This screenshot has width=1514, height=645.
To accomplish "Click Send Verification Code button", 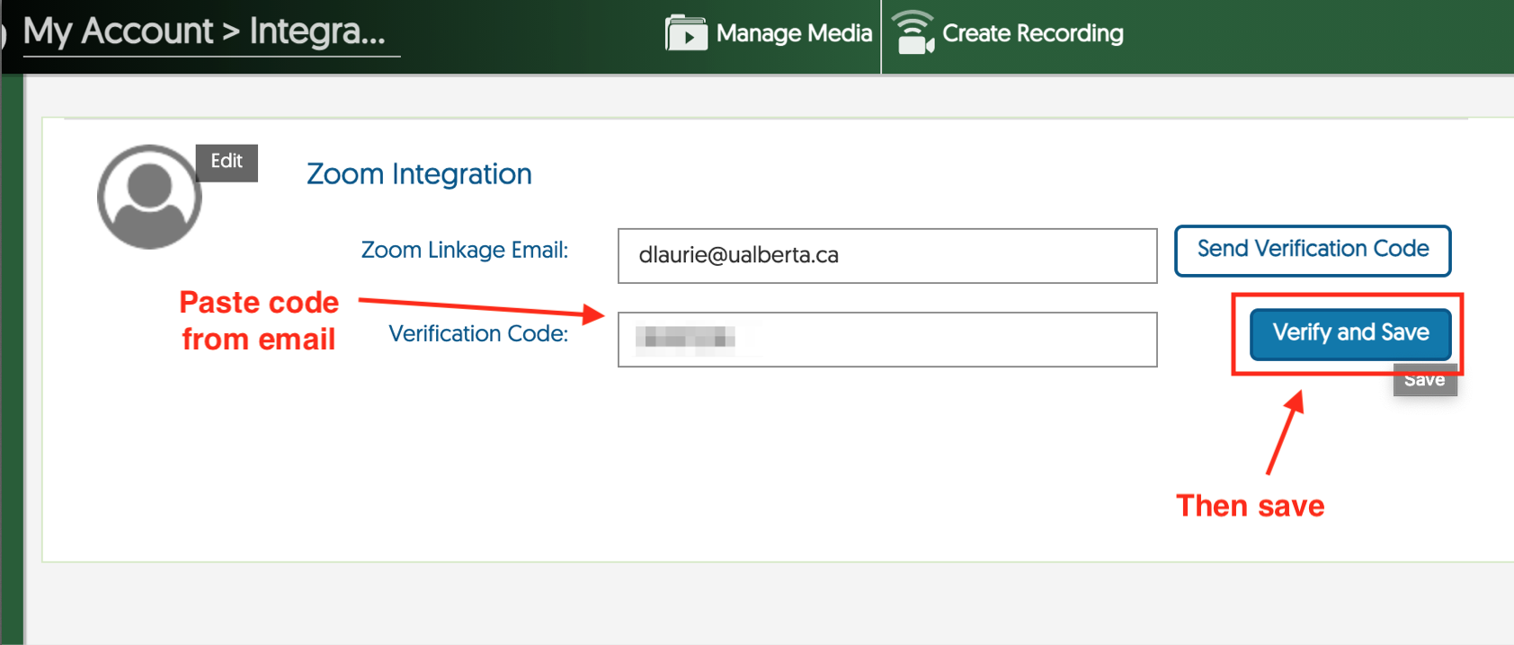I will click(x=1313, y=250).
